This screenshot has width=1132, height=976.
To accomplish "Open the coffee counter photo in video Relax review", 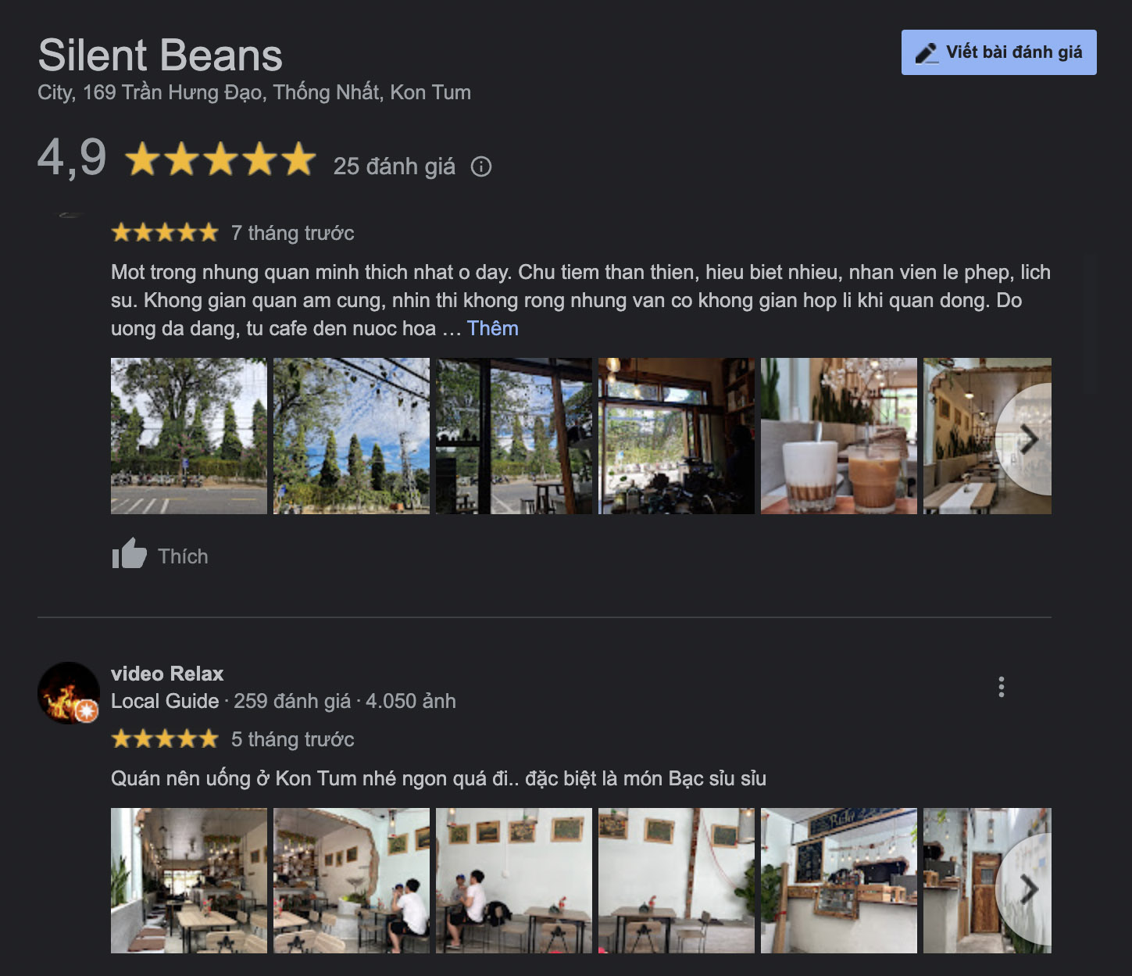I will coord(839,881).
